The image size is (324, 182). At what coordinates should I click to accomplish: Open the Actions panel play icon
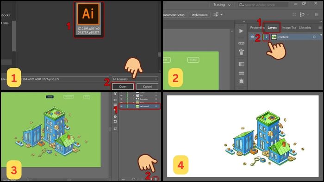[241, 31]
